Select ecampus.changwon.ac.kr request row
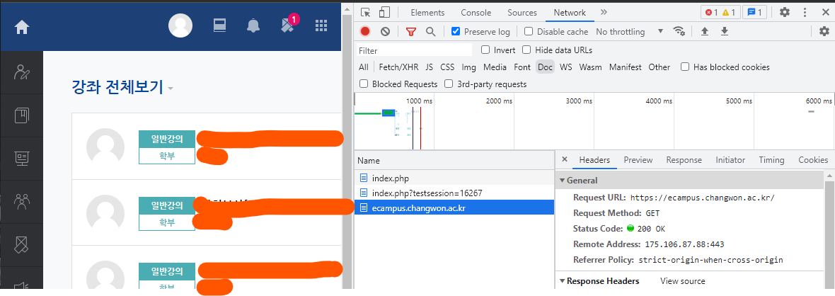 pos(454,208)
